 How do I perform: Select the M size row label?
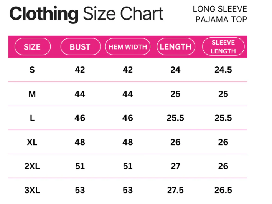tap(32, 94)
